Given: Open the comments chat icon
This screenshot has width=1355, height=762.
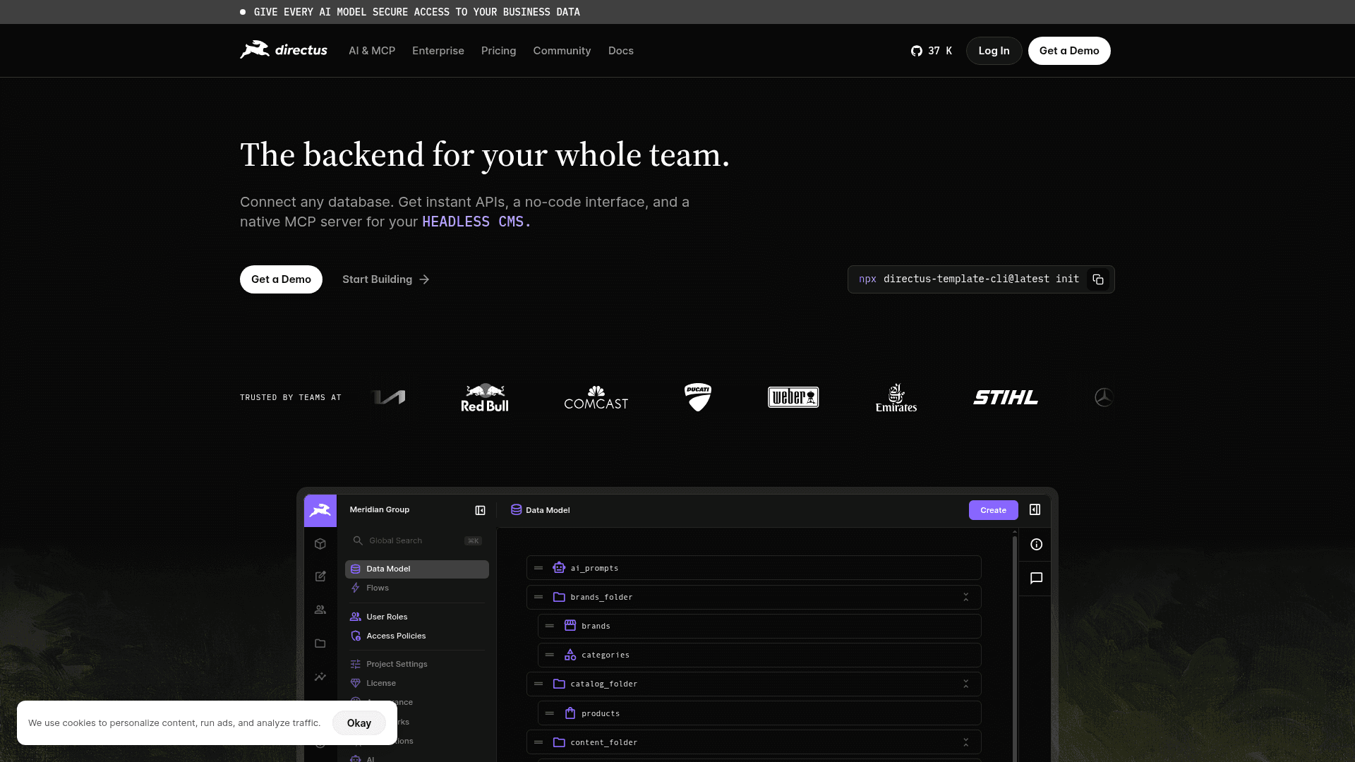Looking at the screenshot, I should (1036, 578).
